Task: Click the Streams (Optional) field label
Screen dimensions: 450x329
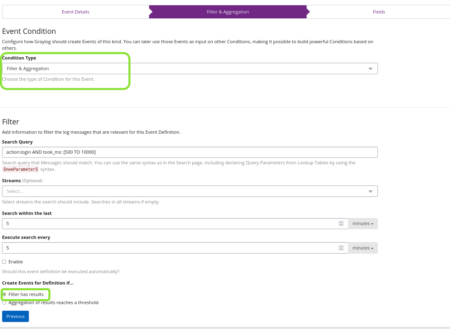Action: coord(22,181)
